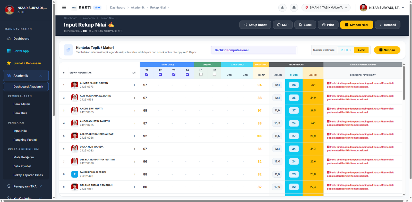This screenshot has width=412, height=202.
Task: Check the H2 column checkbox
Action: point(214,74)
